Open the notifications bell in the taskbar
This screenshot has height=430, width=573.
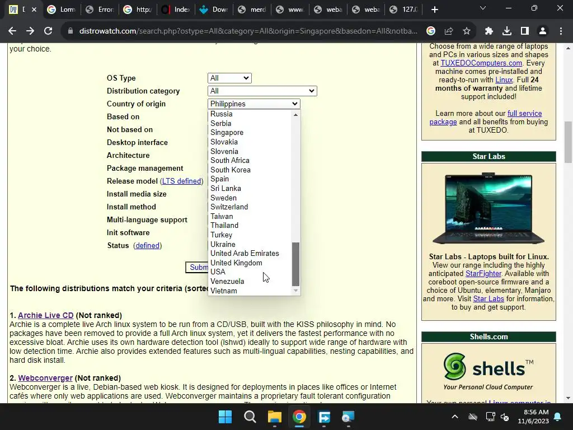(558, 417)
